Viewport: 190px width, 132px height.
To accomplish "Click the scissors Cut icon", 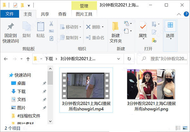I will click(x=51, y=23).
